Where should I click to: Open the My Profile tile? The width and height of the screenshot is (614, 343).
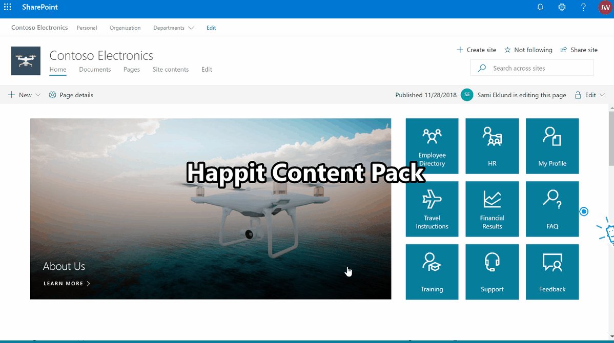coord(552,146)
